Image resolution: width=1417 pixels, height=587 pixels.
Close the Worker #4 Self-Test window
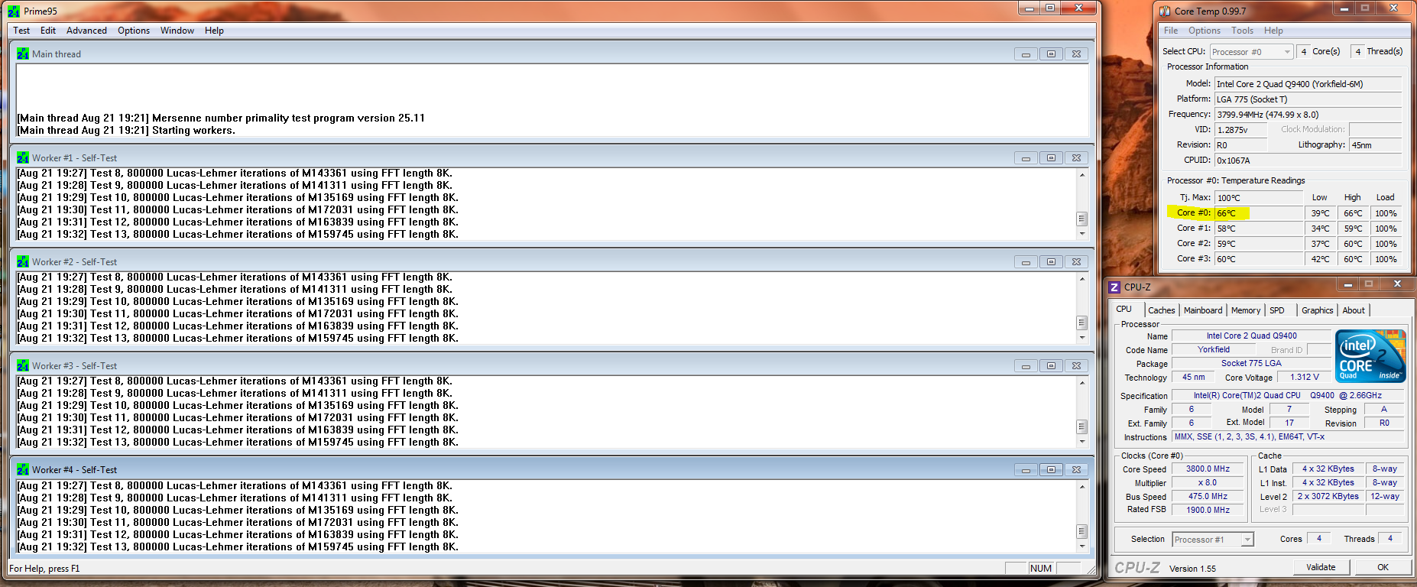pos(1076,469)
